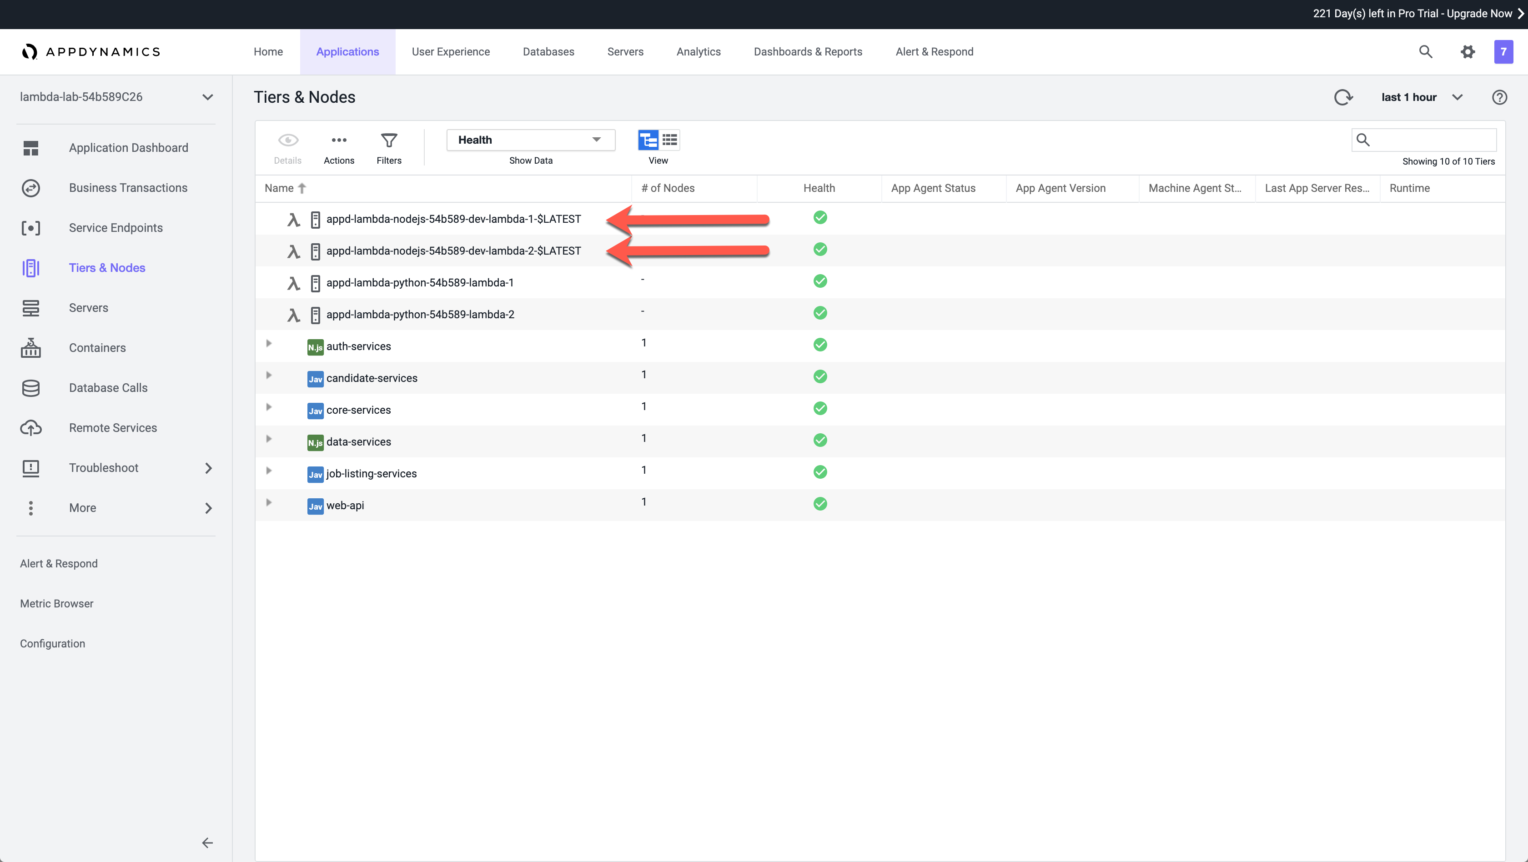Image resolution: width=1528 pixels, height=862 pixels.
Task: Go to the Databases tab
Action: (548, 51)
